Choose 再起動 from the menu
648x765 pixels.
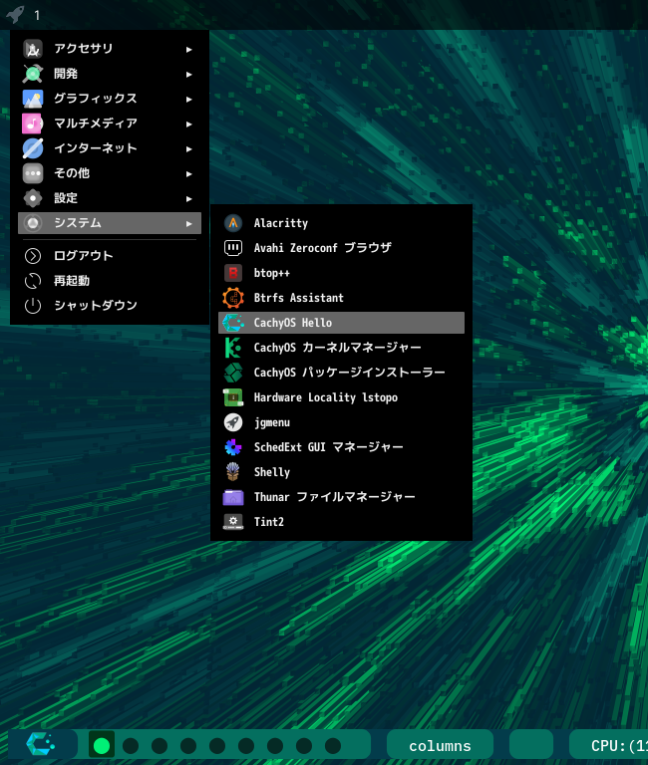(x=110, y=281)
